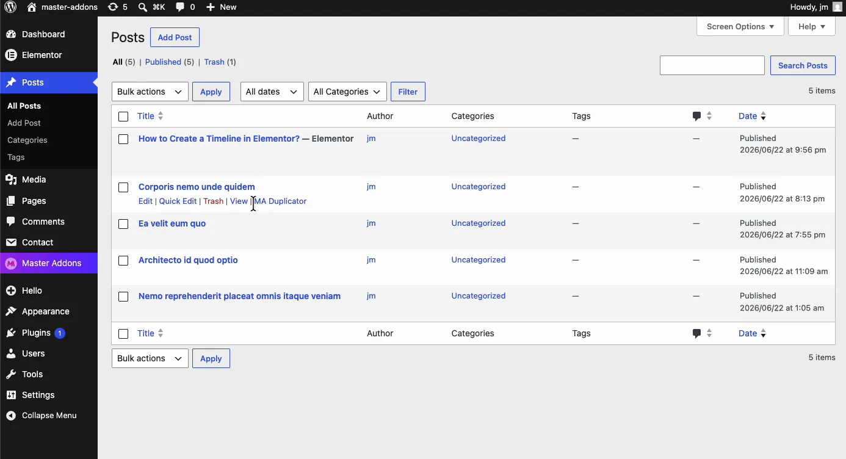The width and height of the screenshot is (846, 459).
Task: Open the All dates dropdown
Action: [x=272, y=92]
